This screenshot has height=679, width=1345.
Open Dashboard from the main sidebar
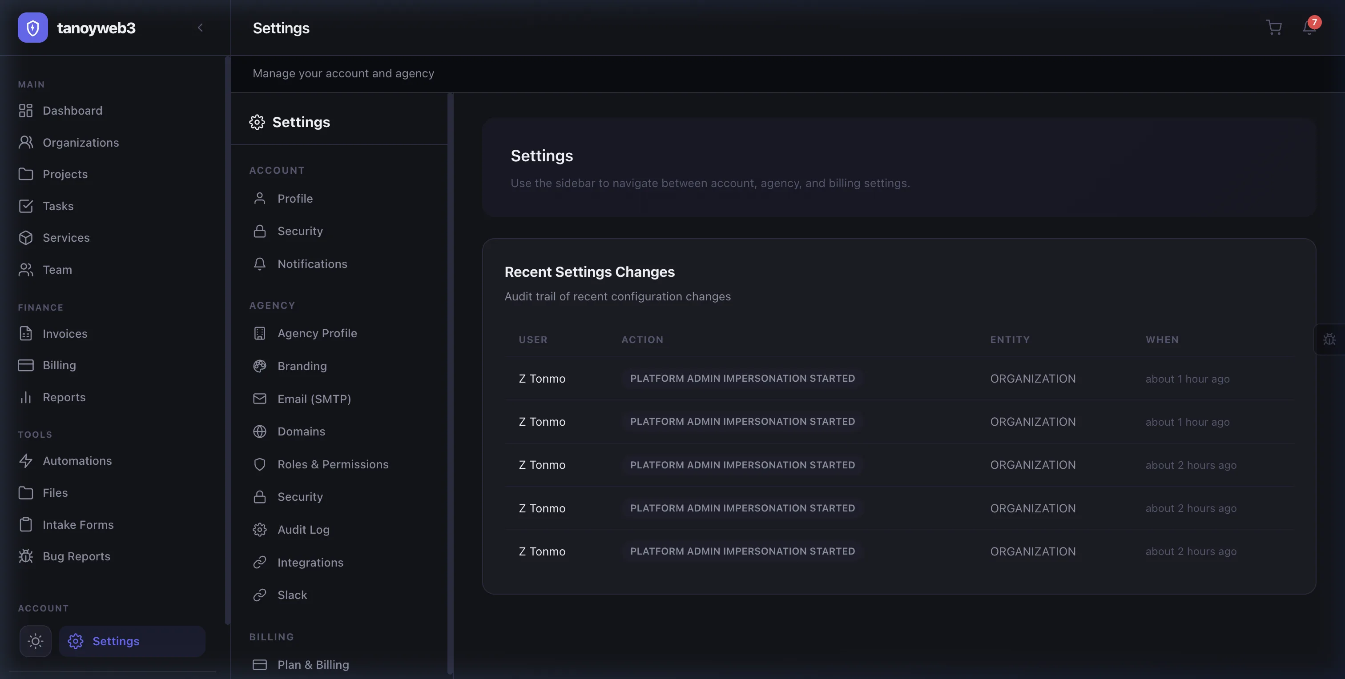pyautogui.click(x=72, y=111)
